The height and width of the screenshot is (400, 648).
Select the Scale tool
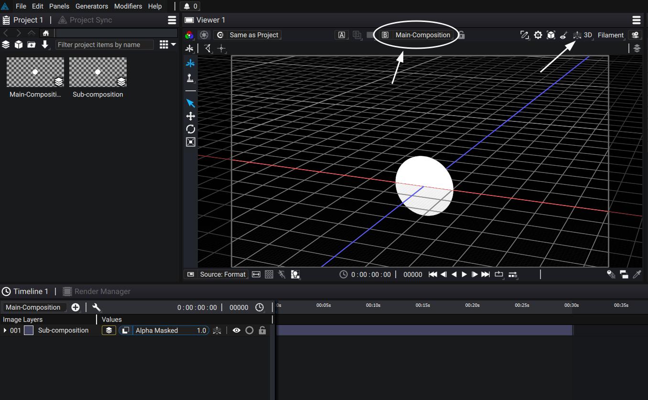pos(190,142)
